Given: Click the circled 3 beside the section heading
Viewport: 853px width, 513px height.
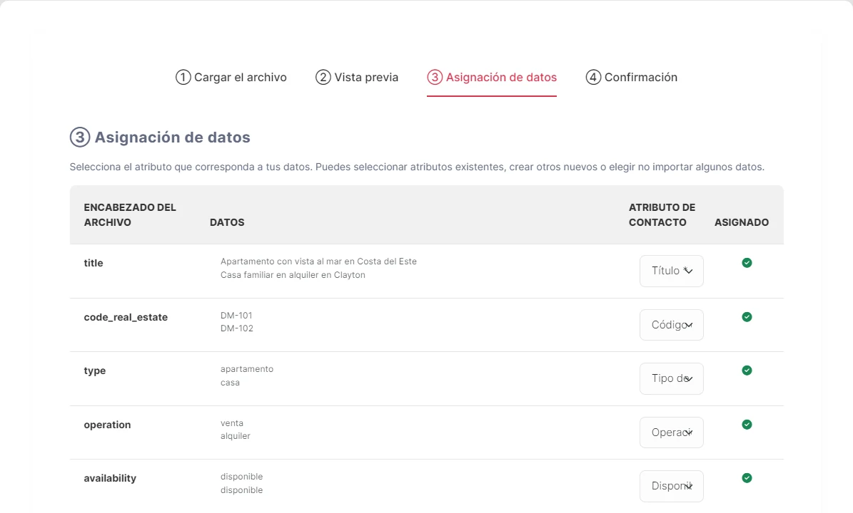Looking at the screenshot, I should point(80,138).
